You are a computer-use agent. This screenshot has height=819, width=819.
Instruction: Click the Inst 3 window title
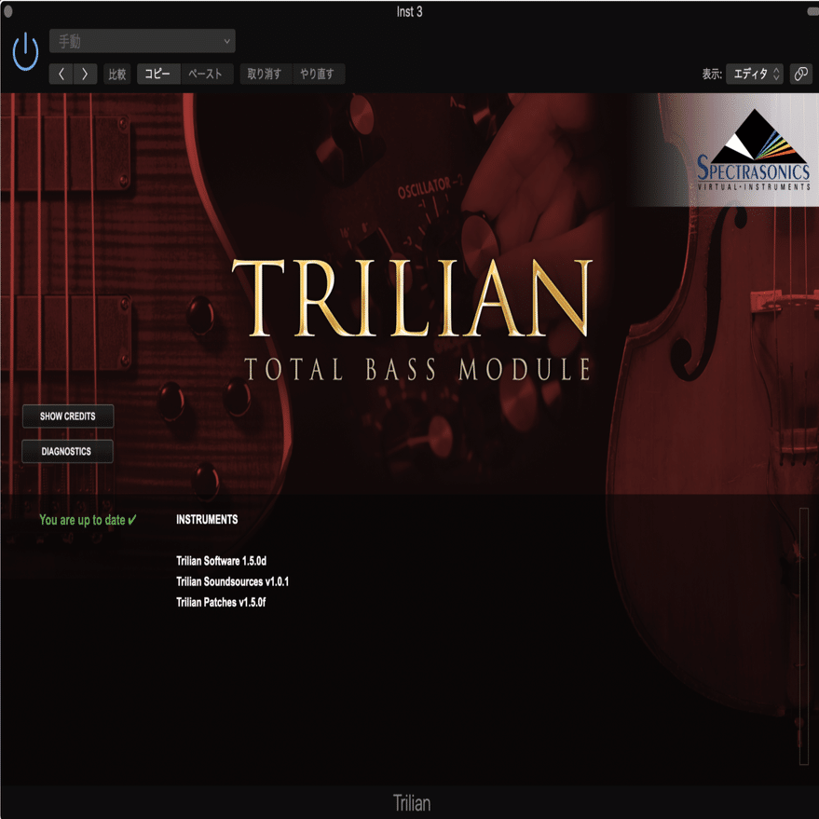pyautogui.click(x=410, y=11)
